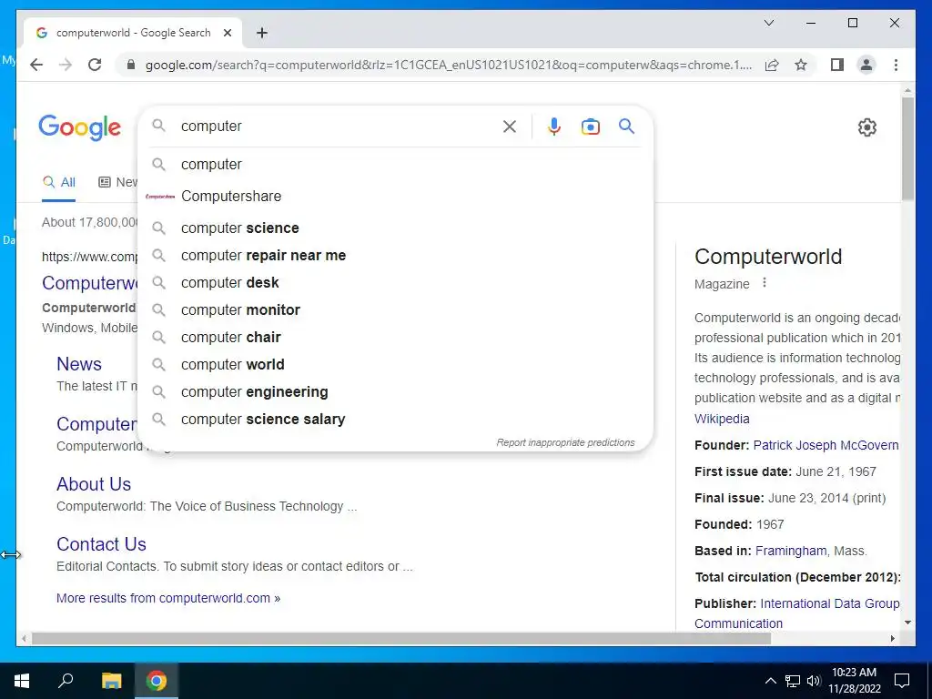Open the About Us sitelink

[94, 484]
